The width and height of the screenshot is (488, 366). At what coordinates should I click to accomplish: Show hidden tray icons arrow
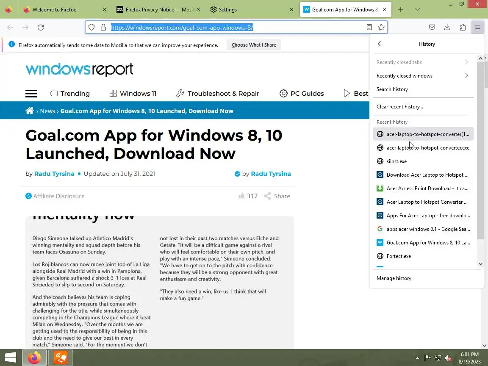(x=417, y=358)
